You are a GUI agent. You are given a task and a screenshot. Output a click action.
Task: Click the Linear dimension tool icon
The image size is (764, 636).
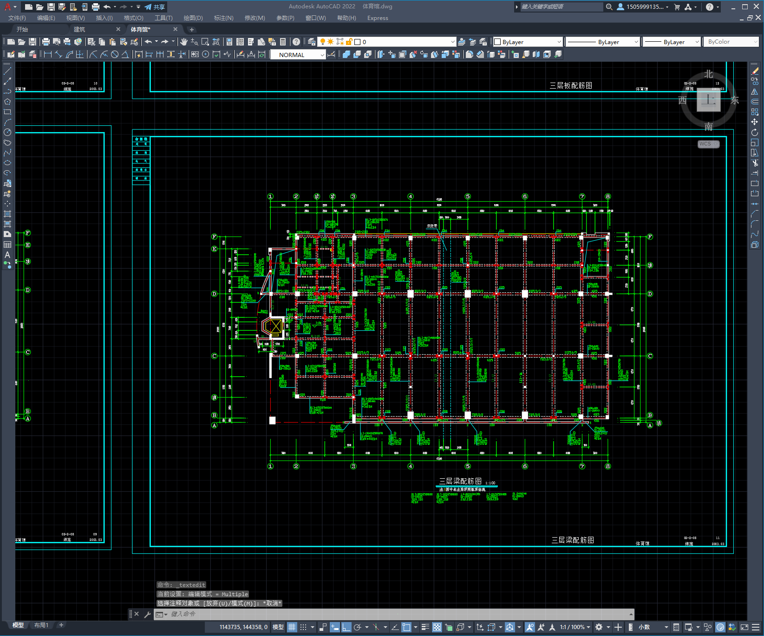click(47, 54)
